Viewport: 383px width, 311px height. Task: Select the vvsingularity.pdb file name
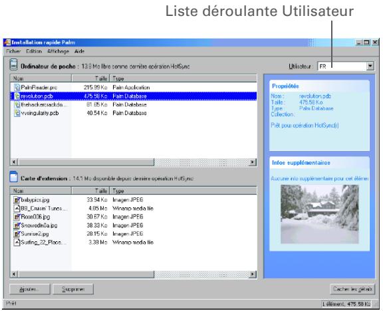(40, 113)
